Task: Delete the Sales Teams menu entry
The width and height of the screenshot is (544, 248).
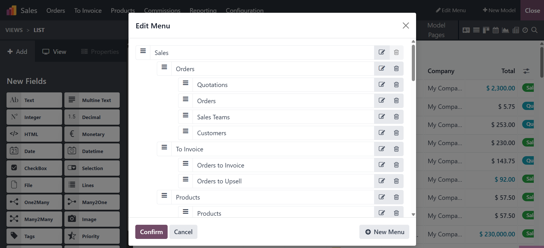Action: pyautogui.click(x=396, y=116)
